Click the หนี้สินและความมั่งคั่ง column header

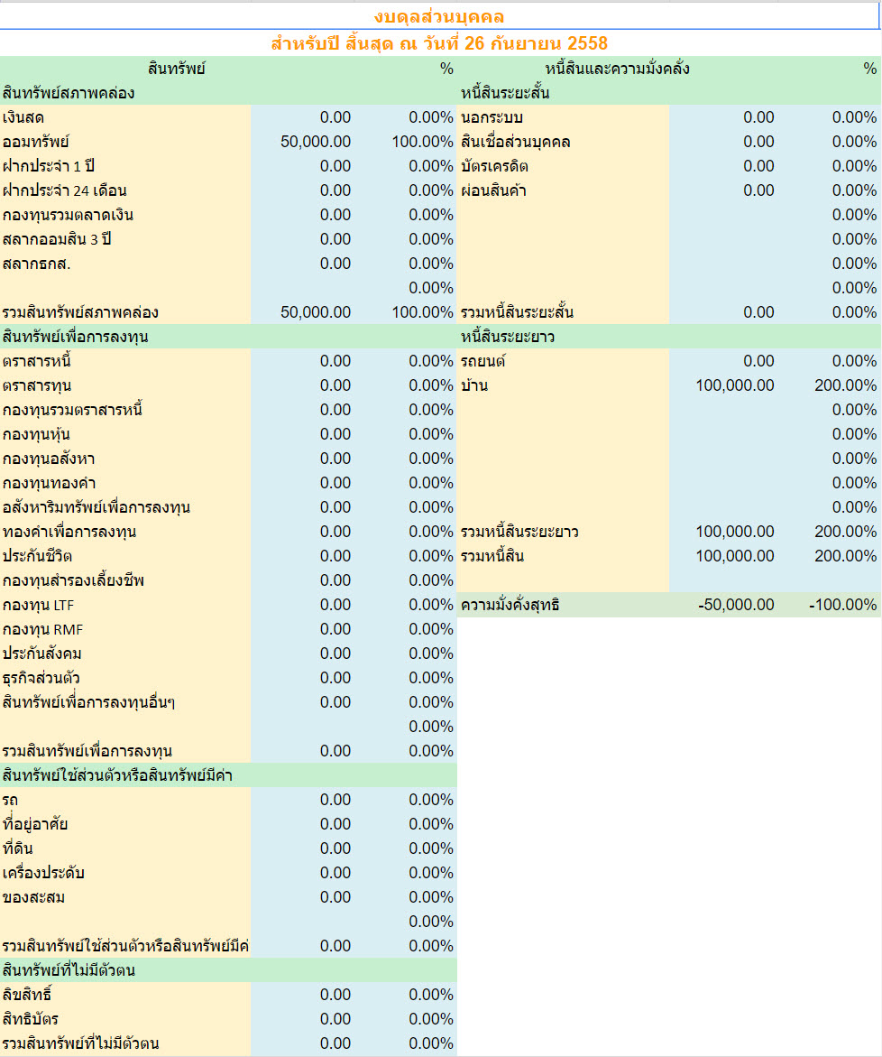click(618, 68)
